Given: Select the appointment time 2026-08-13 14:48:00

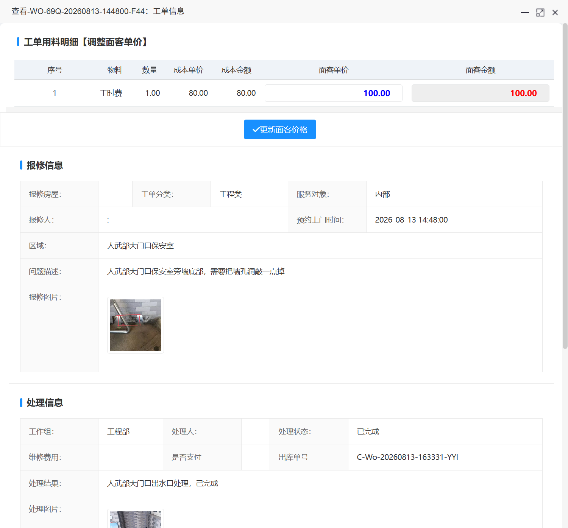Looking at the screenshot, I should point(411,220).
